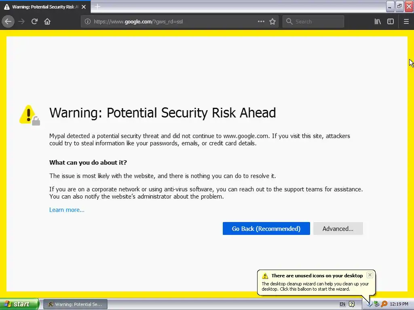
Task: Open the Library icon in toolbar
Action: click(378, 22)
